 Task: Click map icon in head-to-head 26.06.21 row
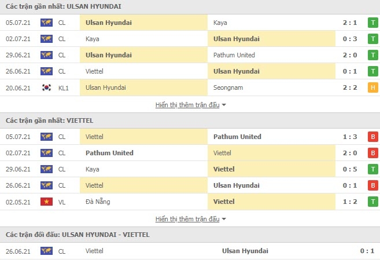[46, 251]
